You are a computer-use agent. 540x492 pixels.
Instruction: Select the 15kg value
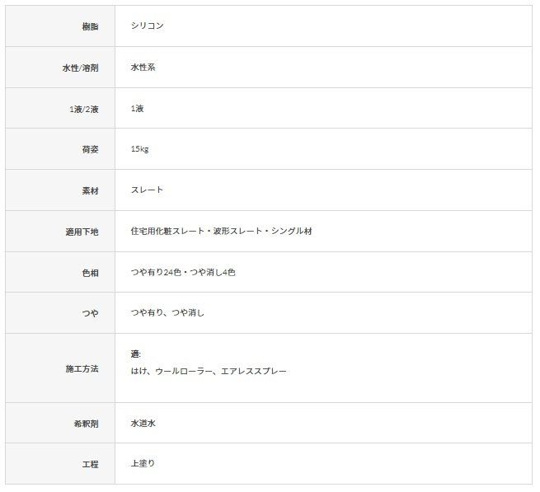pyautogui.click(x=139, y=148)
